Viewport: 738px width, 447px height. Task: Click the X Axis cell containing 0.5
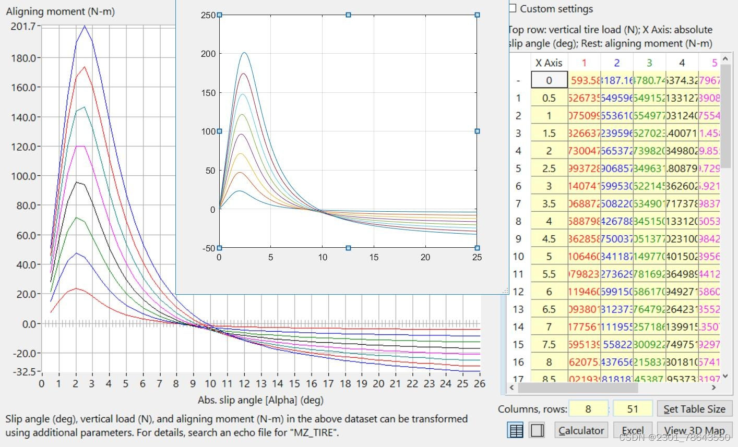(x=549, y=98)
